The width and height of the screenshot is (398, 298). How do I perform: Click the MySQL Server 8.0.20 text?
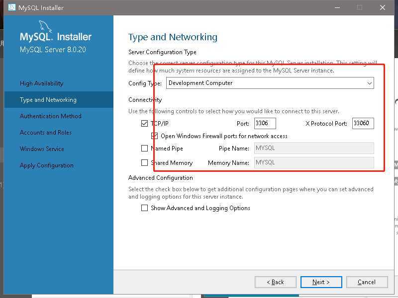pyautogui.click(x=53, y=50)
